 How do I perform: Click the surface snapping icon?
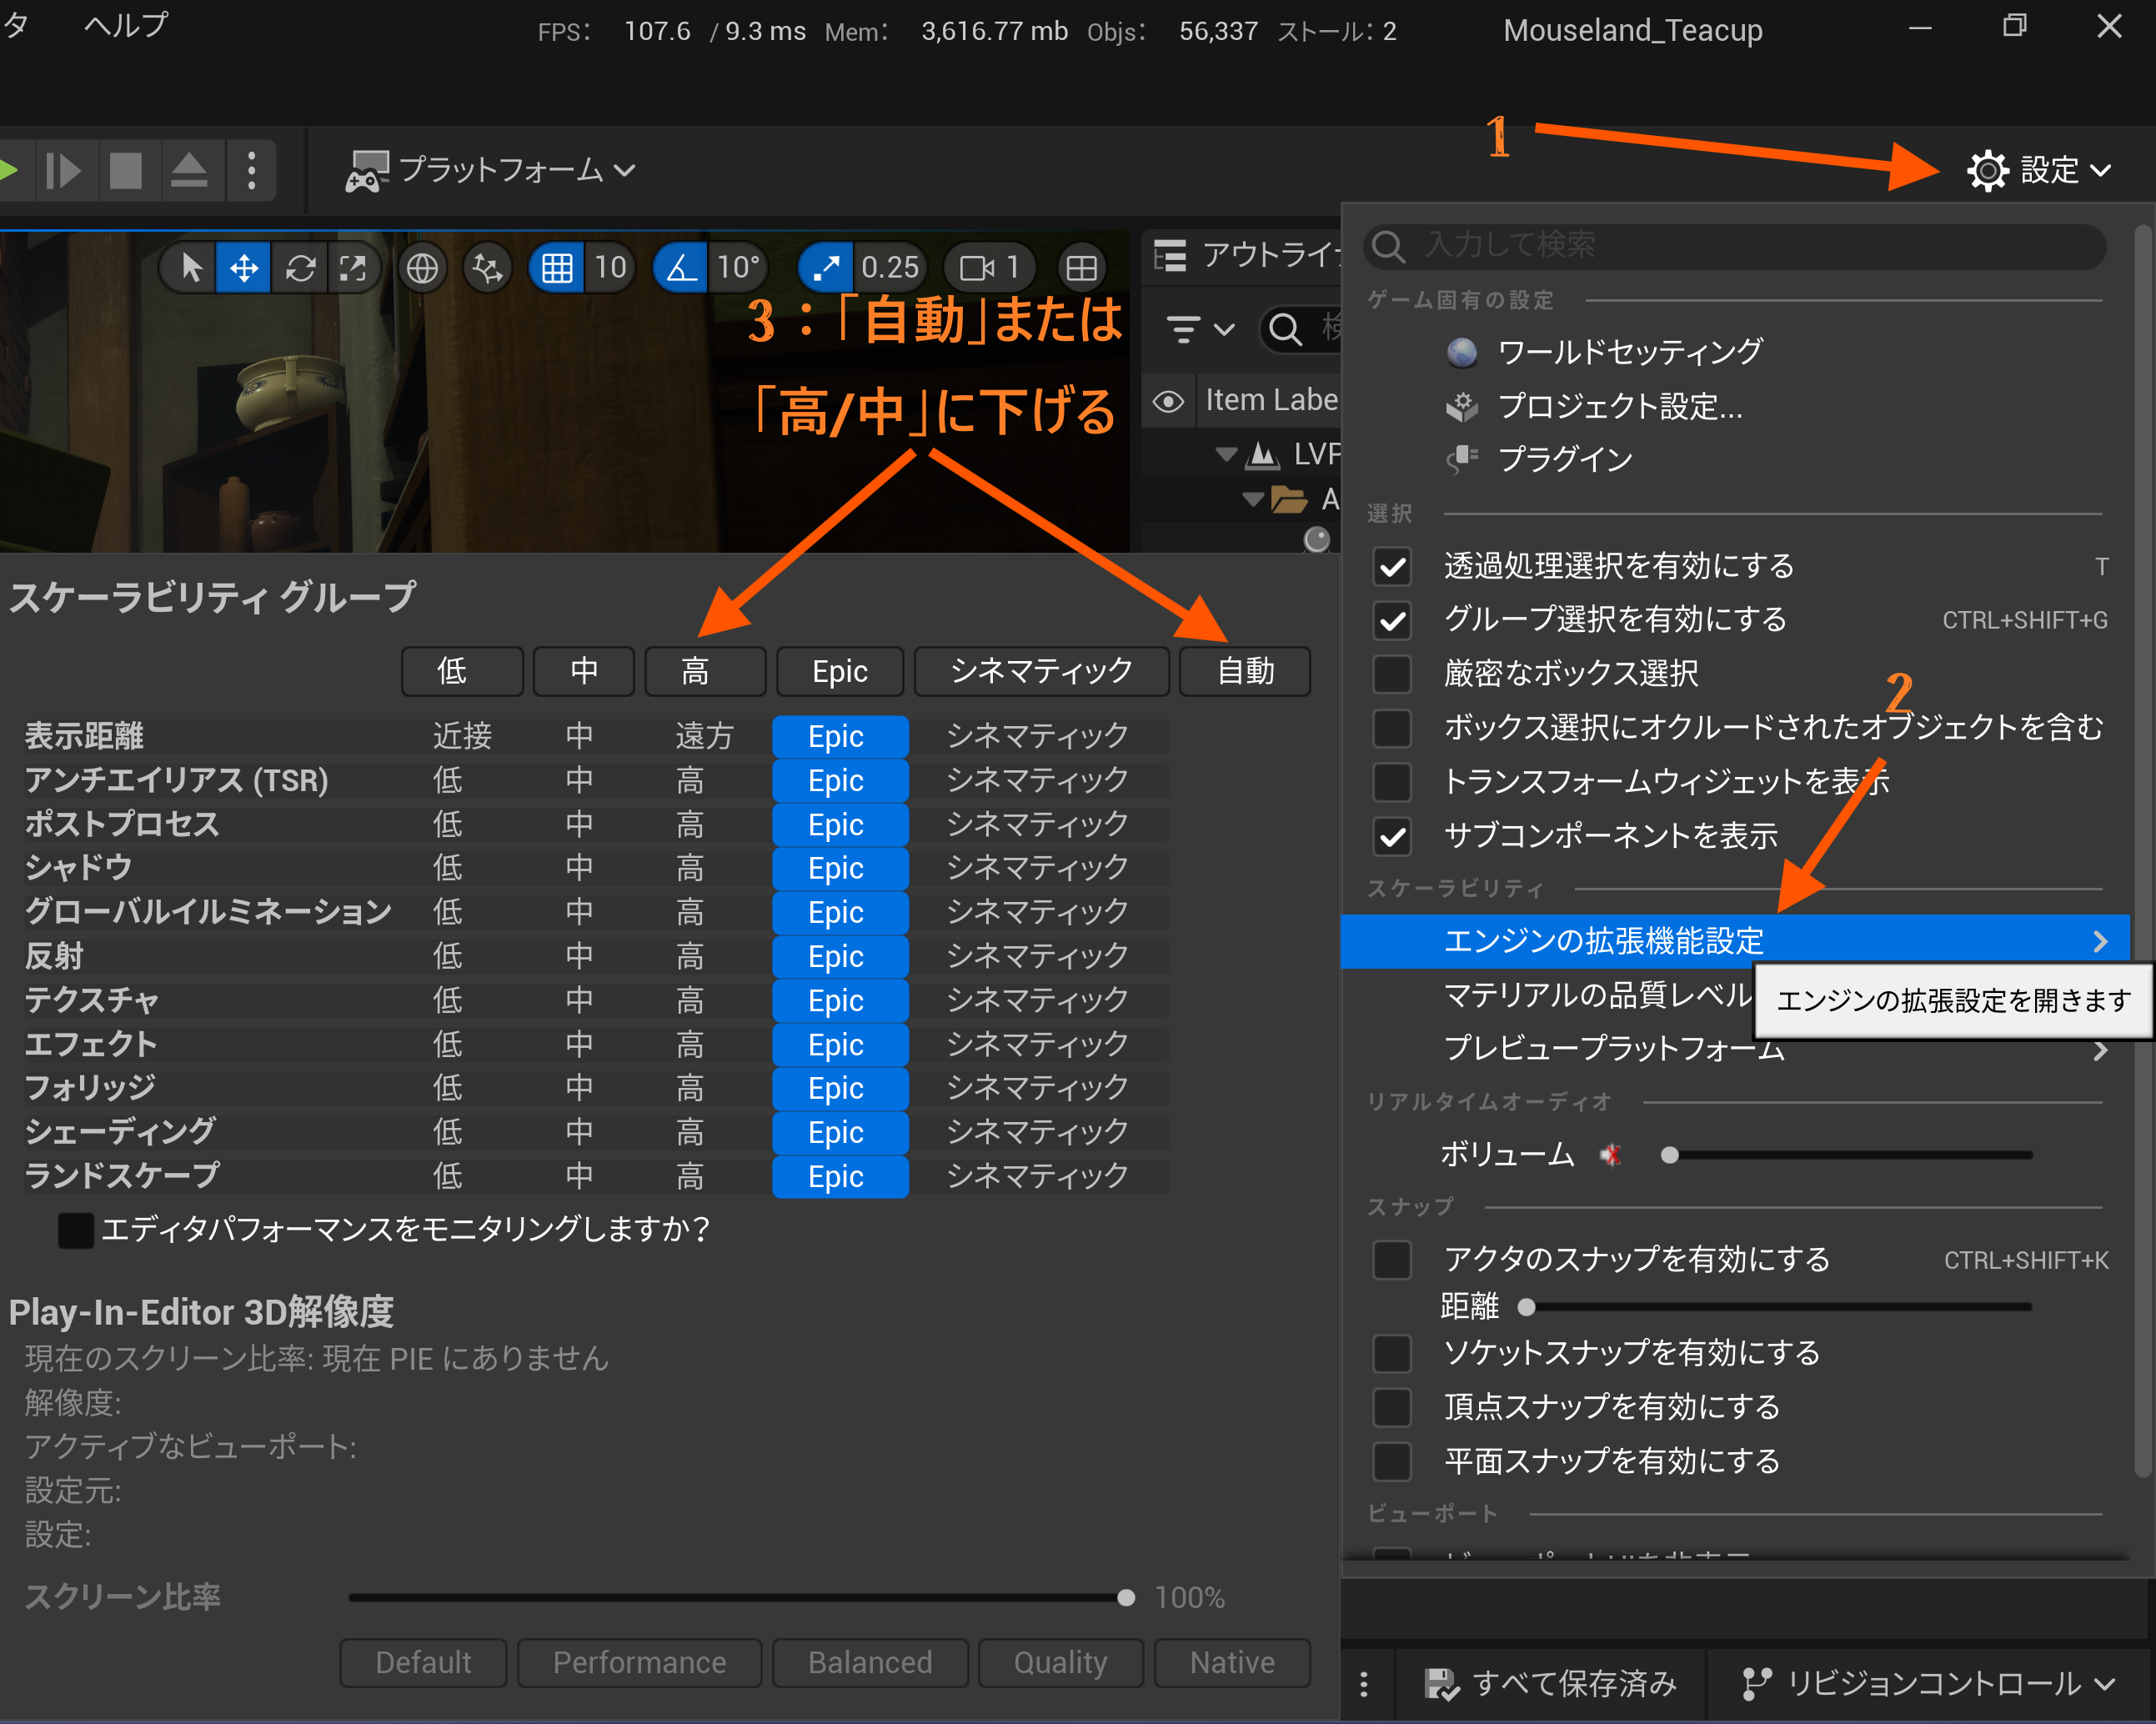(487, 268)
